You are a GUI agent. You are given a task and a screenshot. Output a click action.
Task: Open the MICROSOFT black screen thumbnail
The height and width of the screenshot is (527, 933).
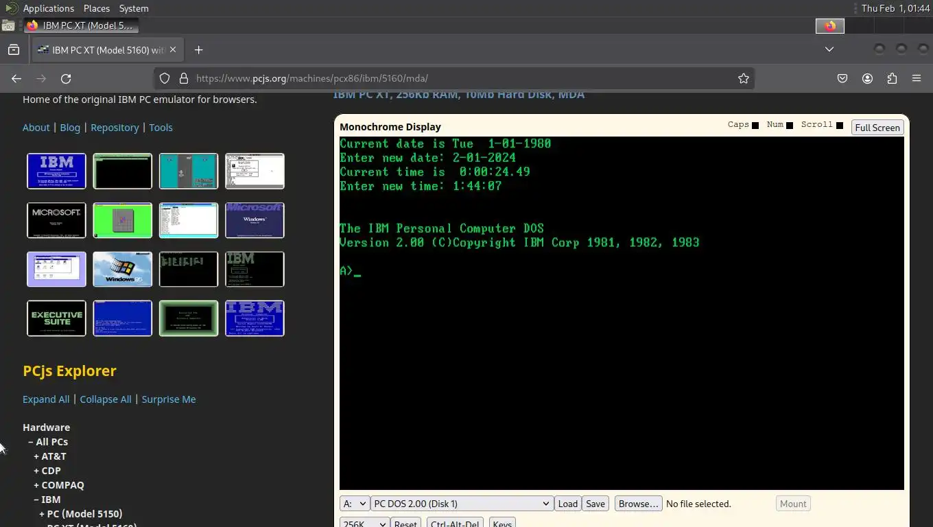tap(56, 220)
